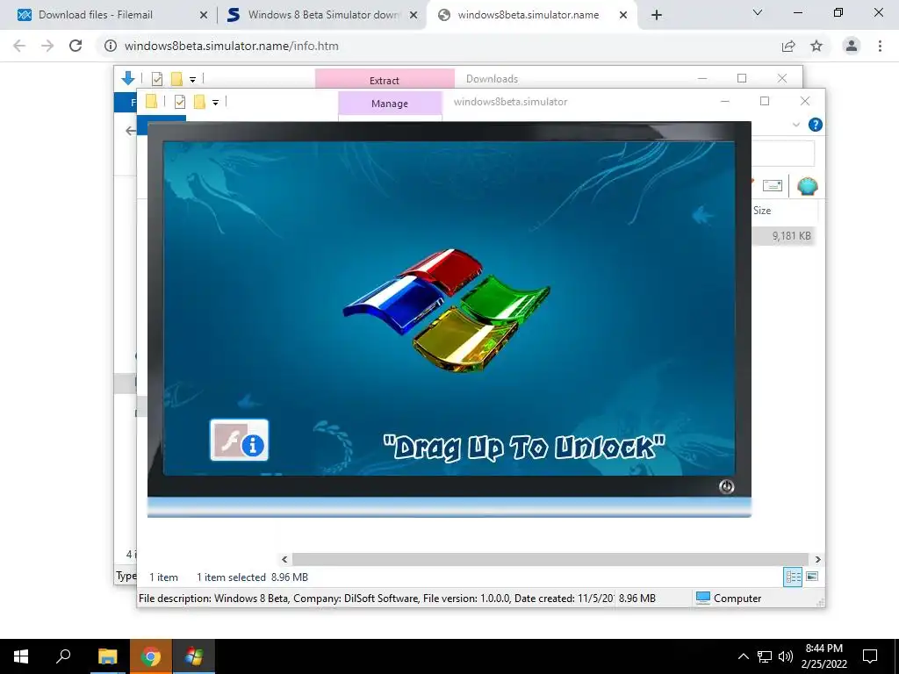Open Chrome three-dot menu

[880, 46]
